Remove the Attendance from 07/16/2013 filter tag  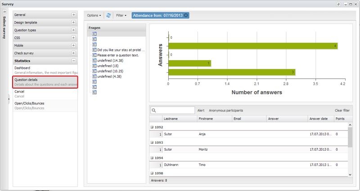[186, 15]
